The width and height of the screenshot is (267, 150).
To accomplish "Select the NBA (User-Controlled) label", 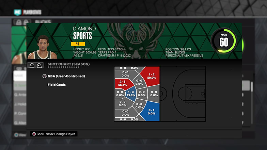I will click(66, 76).
